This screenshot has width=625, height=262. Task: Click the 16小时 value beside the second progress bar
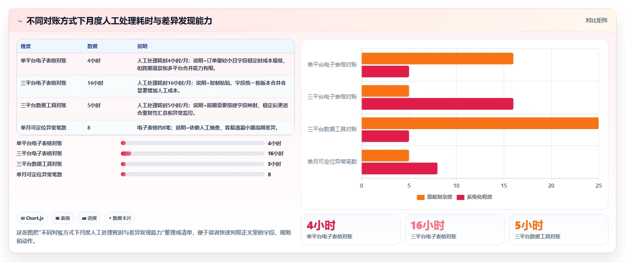point(276,154)
